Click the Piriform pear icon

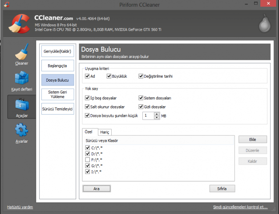(x=265, y=23)
